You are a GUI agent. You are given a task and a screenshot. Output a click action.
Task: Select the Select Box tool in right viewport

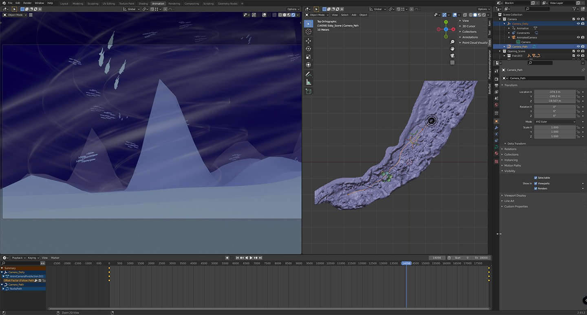[x=308, y=24]
